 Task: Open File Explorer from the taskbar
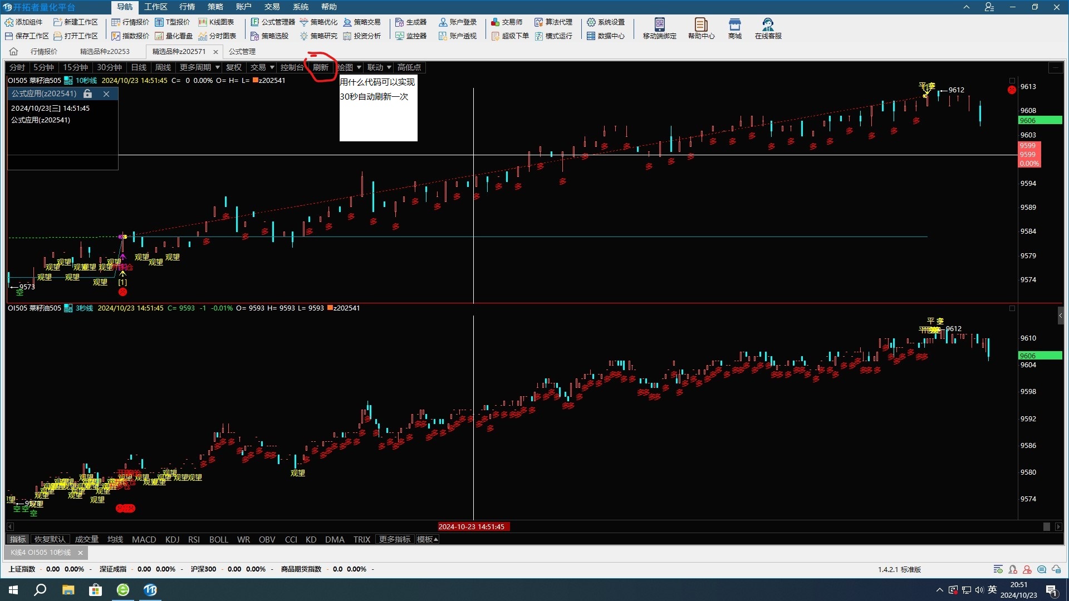(x=68, y=590)
